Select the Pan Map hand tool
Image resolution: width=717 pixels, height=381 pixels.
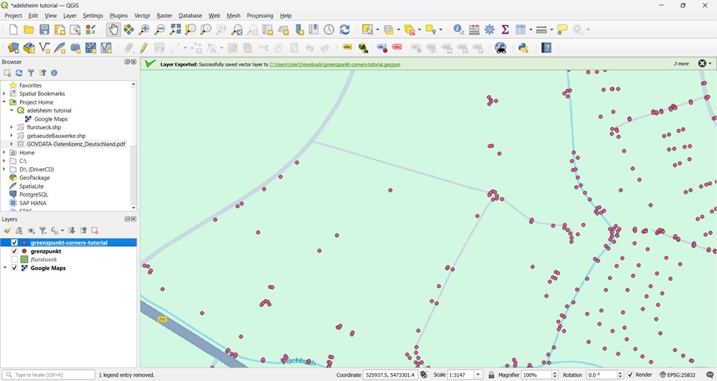coord(113,29)
